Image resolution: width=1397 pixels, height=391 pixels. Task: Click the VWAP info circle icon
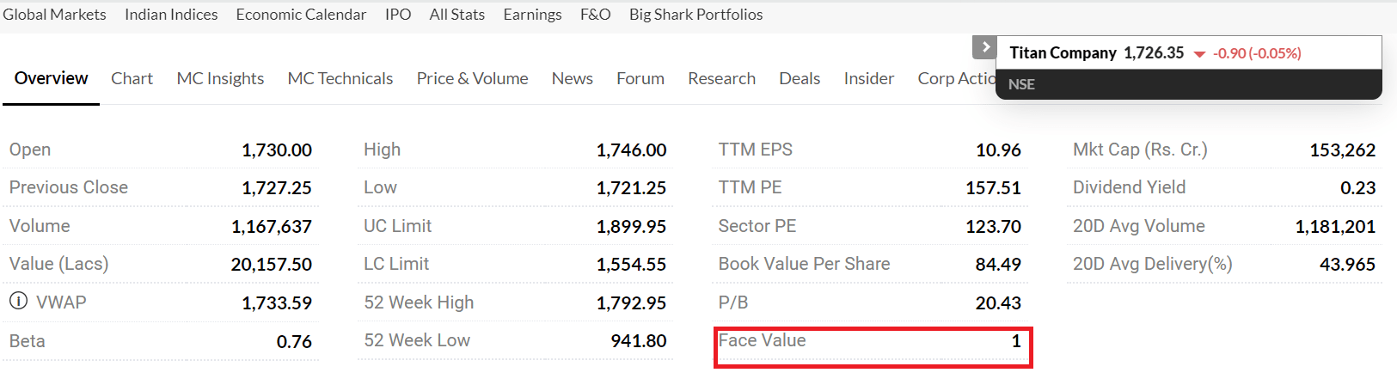(18, 301)
